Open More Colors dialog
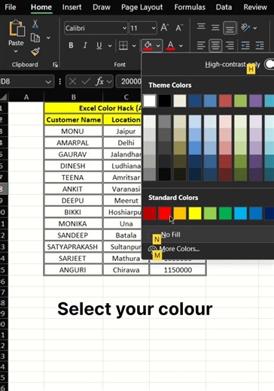 (208, 249)
